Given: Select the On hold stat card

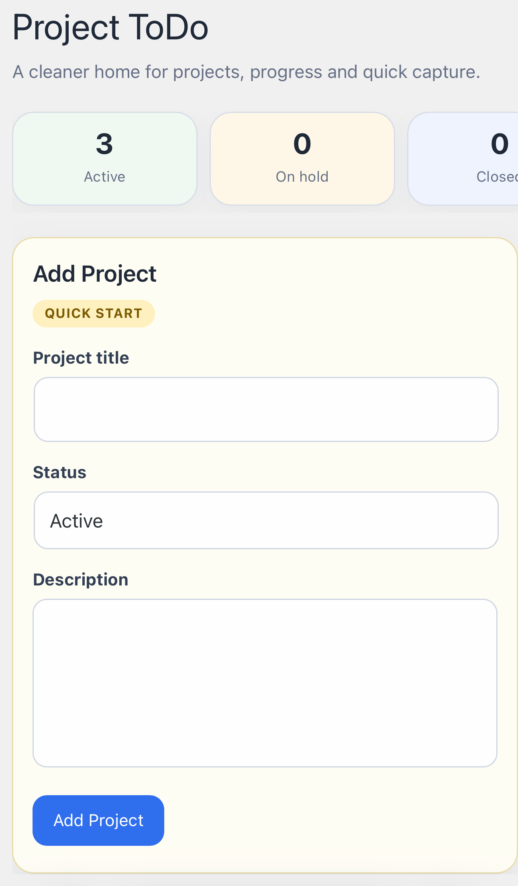Looking at the screenshot, I should coord(302,158).
